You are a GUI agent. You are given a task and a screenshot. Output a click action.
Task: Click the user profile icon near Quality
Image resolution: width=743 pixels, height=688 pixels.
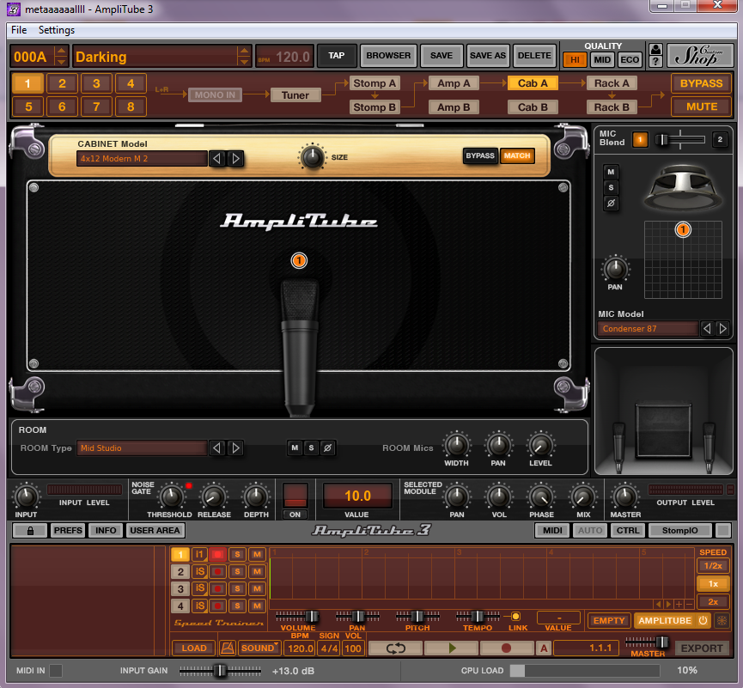(x=655, y=49)
